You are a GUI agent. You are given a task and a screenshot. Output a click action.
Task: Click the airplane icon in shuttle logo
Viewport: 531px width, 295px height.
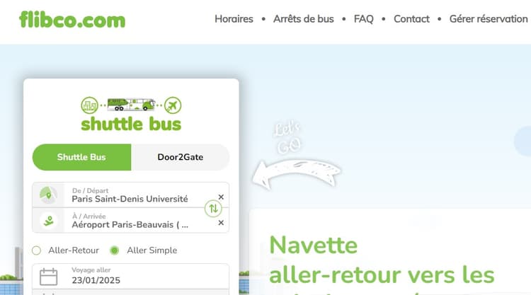click(x=172, y=105)
